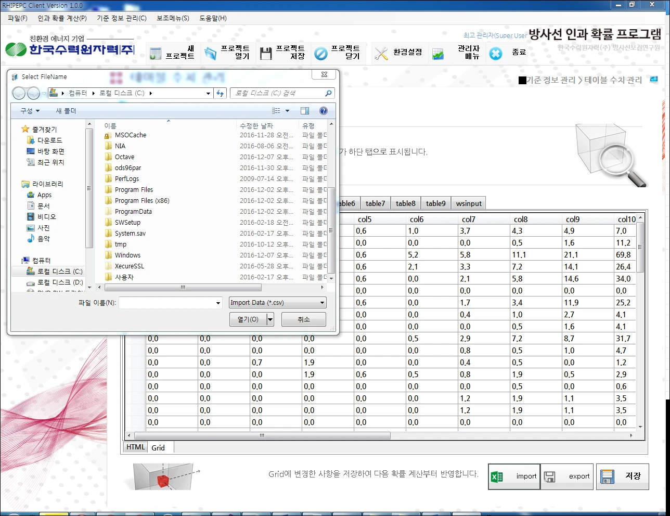670x516 pixels.
Task: Select the XecureSSL folder
Action: click(130, 266)
